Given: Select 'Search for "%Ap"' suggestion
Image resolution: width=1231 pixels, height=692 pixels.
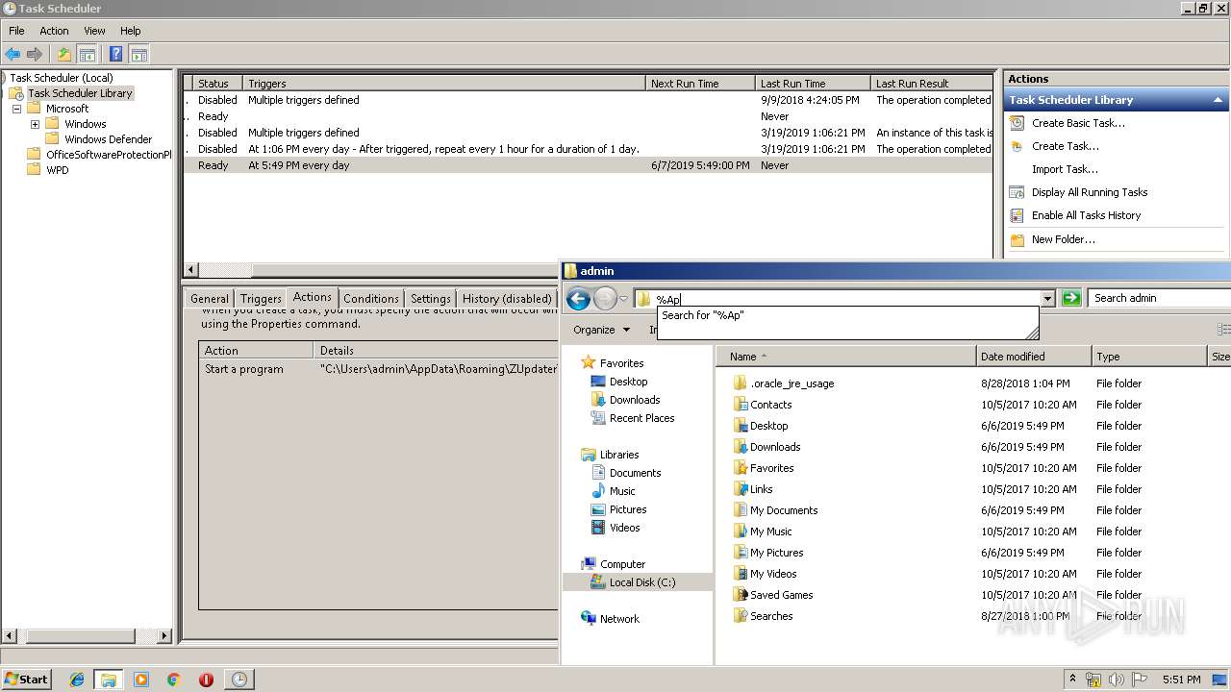Looking at the screenshot, I should [703, 315].
